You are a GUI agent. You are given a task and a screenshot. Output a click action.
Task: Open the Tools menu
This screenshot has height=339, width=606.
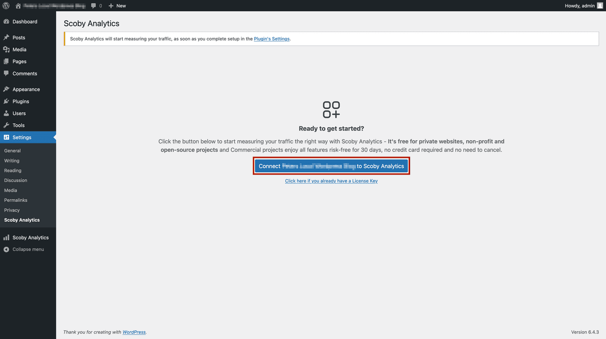click(28, 125)
